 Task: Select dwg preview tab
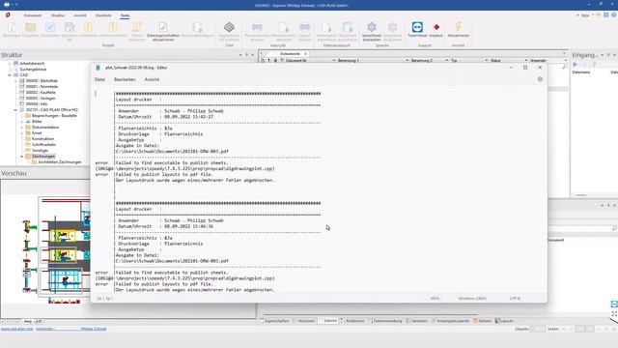(28, 321)
